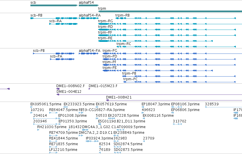Click the EP08106.3prime label
The height and width of the screenshot is (154, 242).
pos(185,104)
